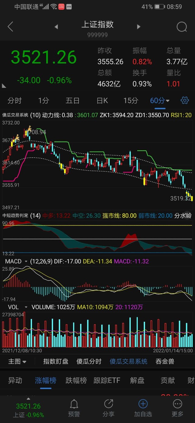Expand the small triangle below price
Image resolution: width=195 pixels, height=423 pixels.
(x=4, y=86)
